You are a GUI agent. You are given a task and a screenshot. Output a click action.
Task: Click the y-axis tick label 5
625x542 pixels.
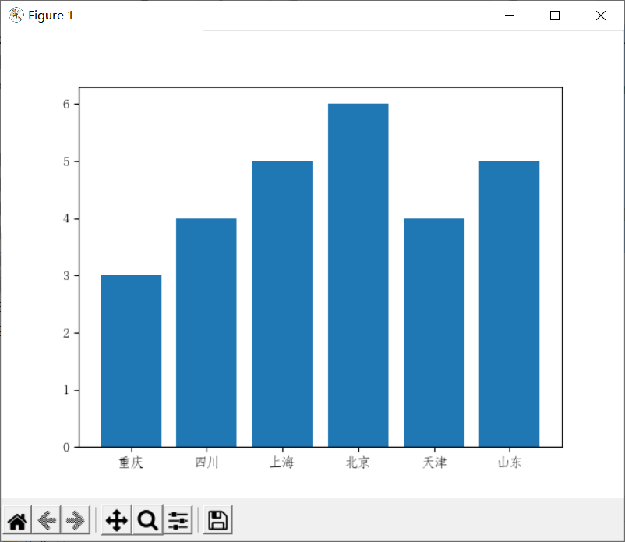[x=66, y=161]
